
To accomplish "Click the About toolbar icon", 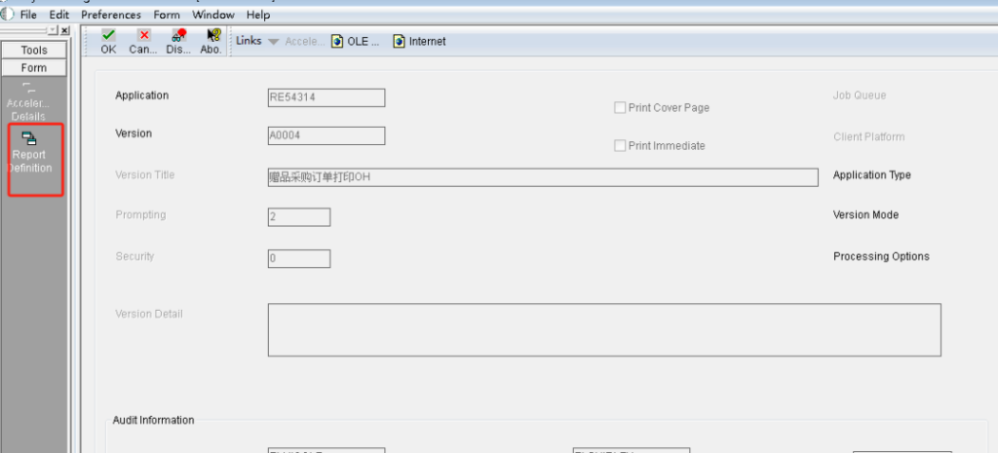I will tap(212, 36).
